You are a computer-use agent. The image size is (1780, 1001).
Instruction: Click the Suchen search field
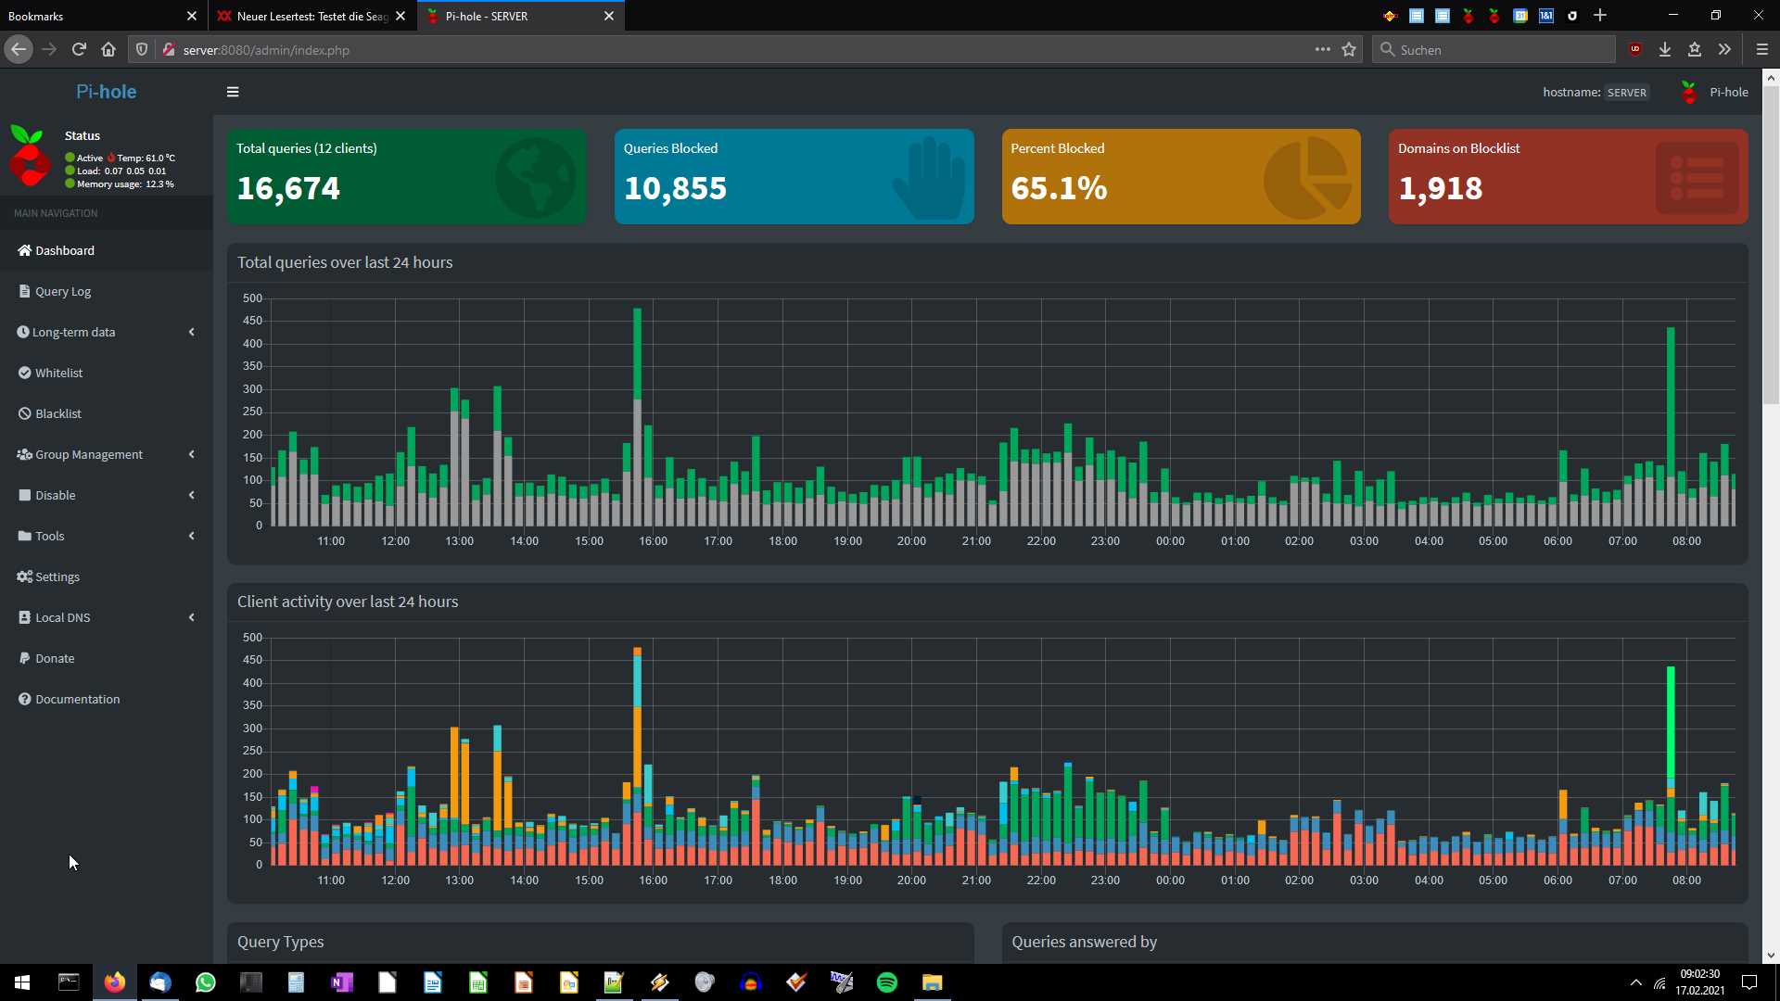point(1494,49)
